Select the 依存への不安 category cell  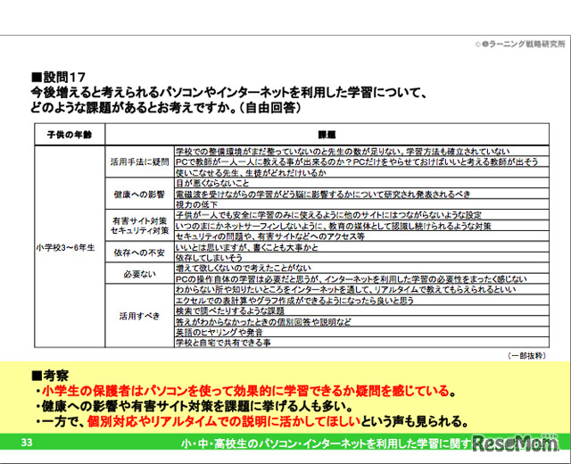(x=139, y=253)
